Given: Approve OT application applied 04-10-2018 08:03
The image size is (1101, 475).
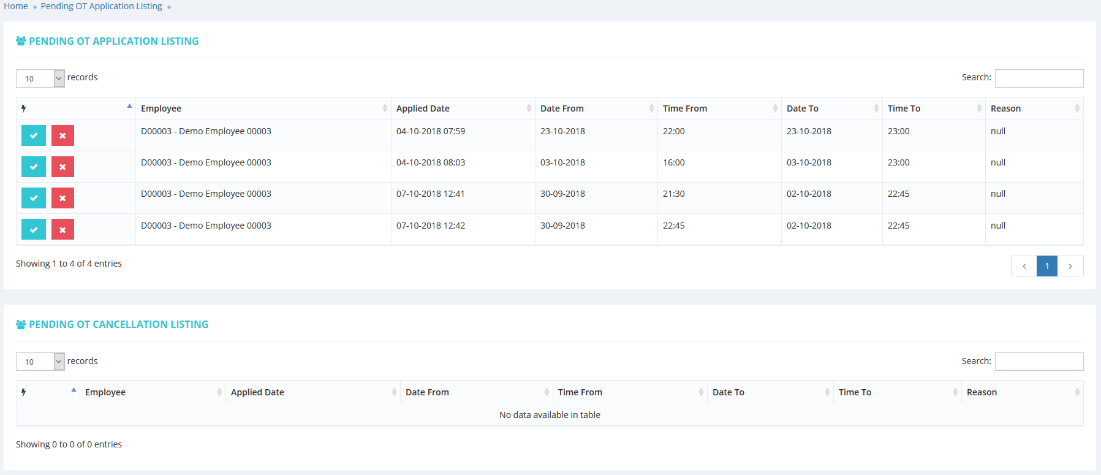Looking at the screenshot, I should click(x=34, y=167).
